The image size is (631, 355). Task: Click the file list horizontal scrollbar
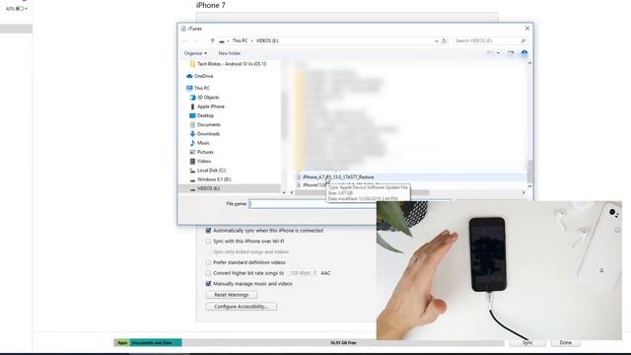coord(362,193)
